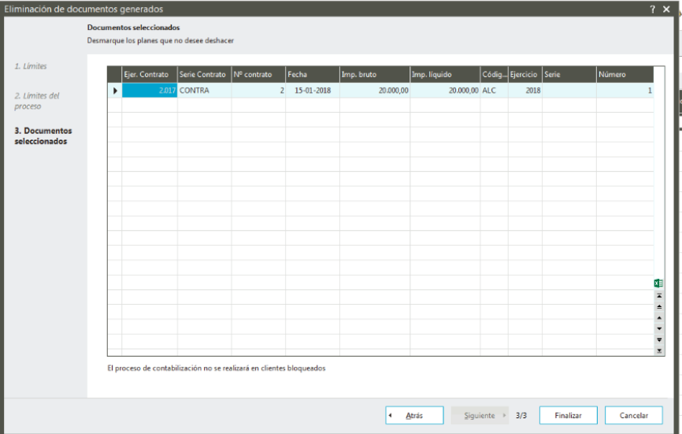Image resolution: width=682 pixels, height=434 pixels.
Task: Select the 15-01-2018 date cell
Action: pyautogui.click(x=313, y=91)
